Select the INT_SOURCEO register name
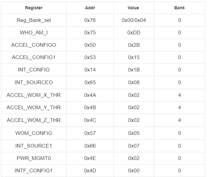This screenshot has height=177, width=208. 34,83
